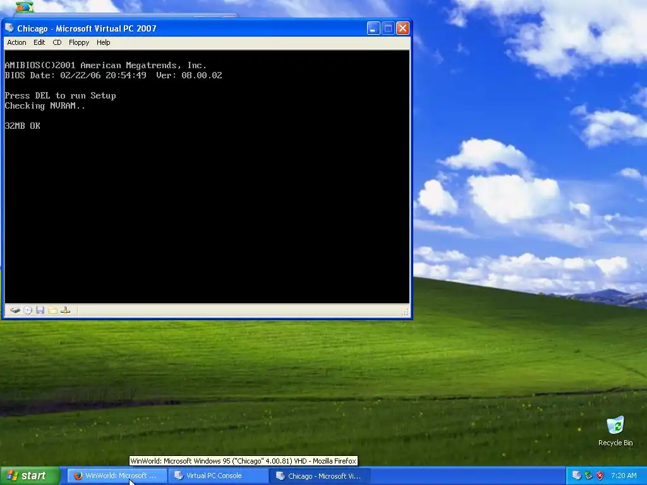Maximize the Chicago Virtual PC window

[x=388, y=28]
